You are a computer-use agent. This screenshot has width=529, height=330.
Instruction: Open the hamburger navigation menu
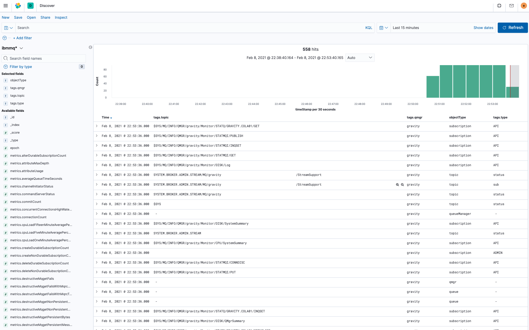6,6
